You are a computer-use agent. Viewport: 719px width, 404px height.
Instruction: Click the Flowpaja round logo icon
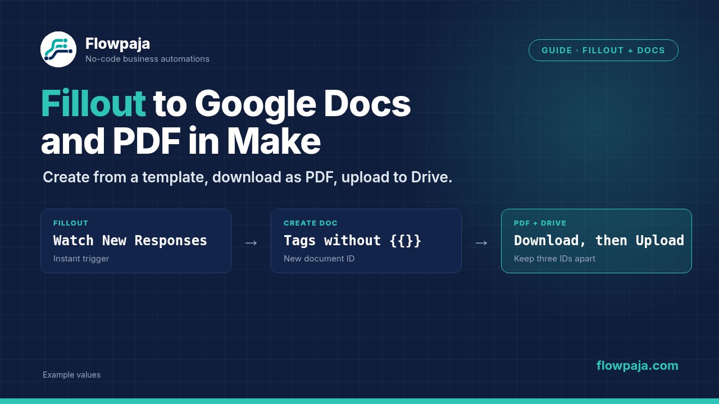[x=58, y=49]
